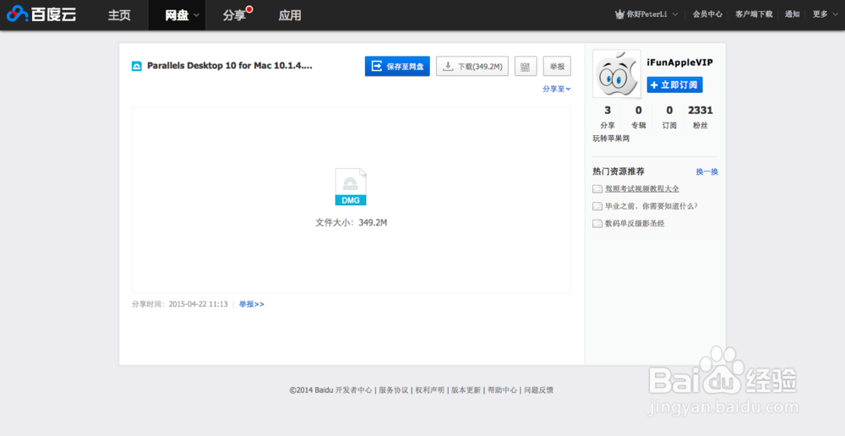Click the large DMG file icon
This screenshot has width=845, height=436.
[351, 187]
